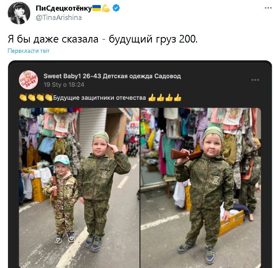This screenshot has height=268, width=274.
Task: Click the thumbs-up emojis after caption
Action: [x=165, y=98]
